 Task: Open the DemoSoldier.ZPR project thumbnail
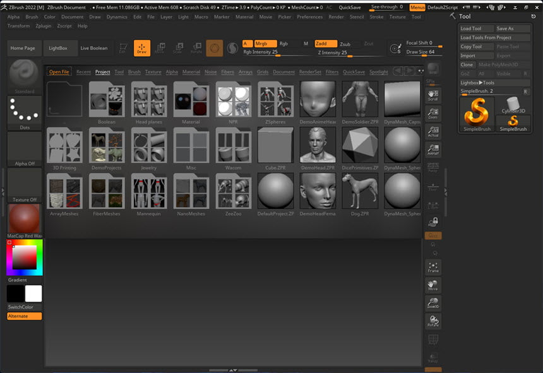pyautogui.click(x=360, y=100)
